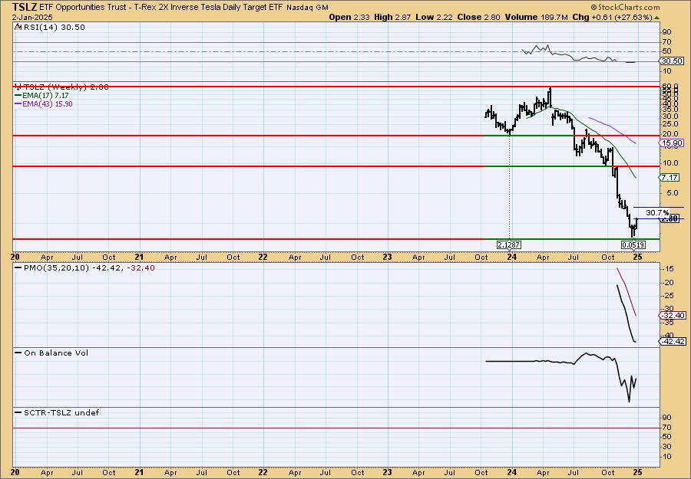Click the 30.7% annotation label

click(657, 213)
